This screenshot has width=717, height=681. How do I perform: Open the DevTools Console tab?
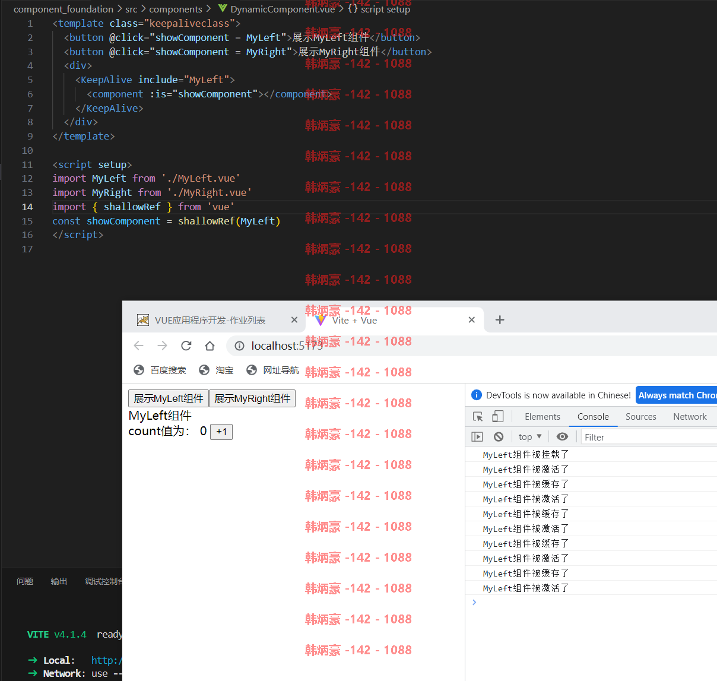tap(593, 417)
